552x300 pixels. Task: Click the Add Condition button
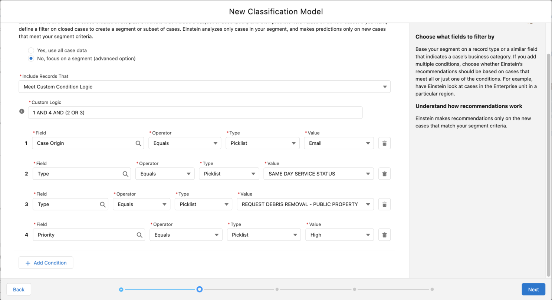click(46, 263)
